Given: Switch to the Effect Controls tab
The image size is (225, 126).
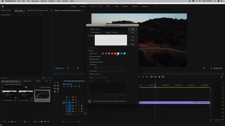Looking at the screenshot, I should [x=19, y=10].
